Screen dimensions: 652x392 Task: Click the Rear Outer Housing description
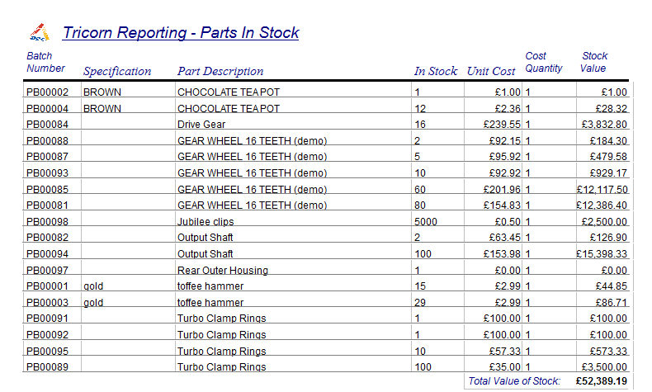(x=223, y=271)
